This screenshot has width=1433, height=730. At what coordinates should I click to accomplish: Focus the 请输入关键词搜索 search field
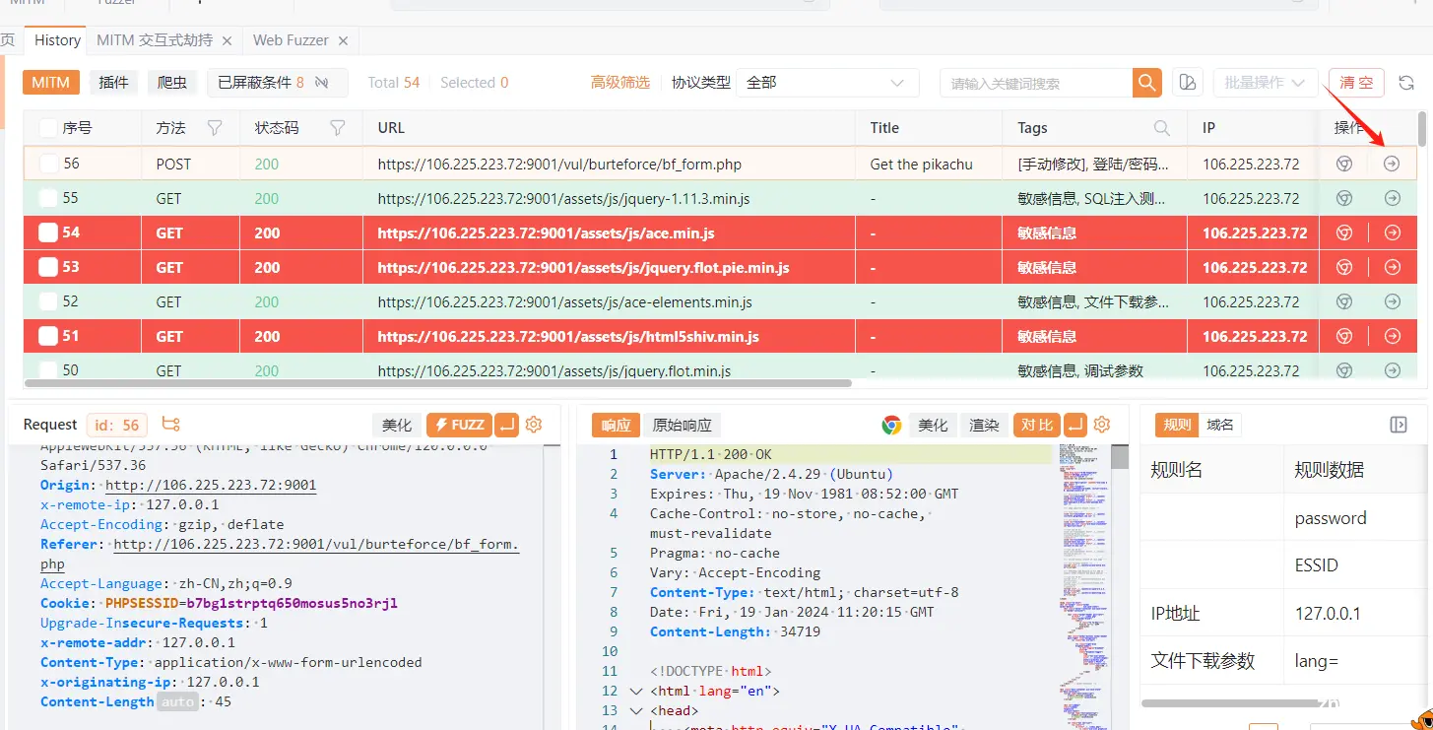(x=1035, y=83)
